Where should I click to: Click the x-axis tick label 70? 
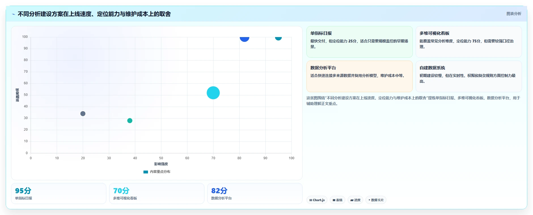pyautogui.click(x=213, y=158)
